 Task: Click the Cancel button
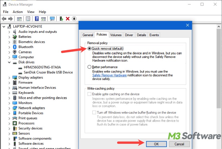tap(179, 144)
